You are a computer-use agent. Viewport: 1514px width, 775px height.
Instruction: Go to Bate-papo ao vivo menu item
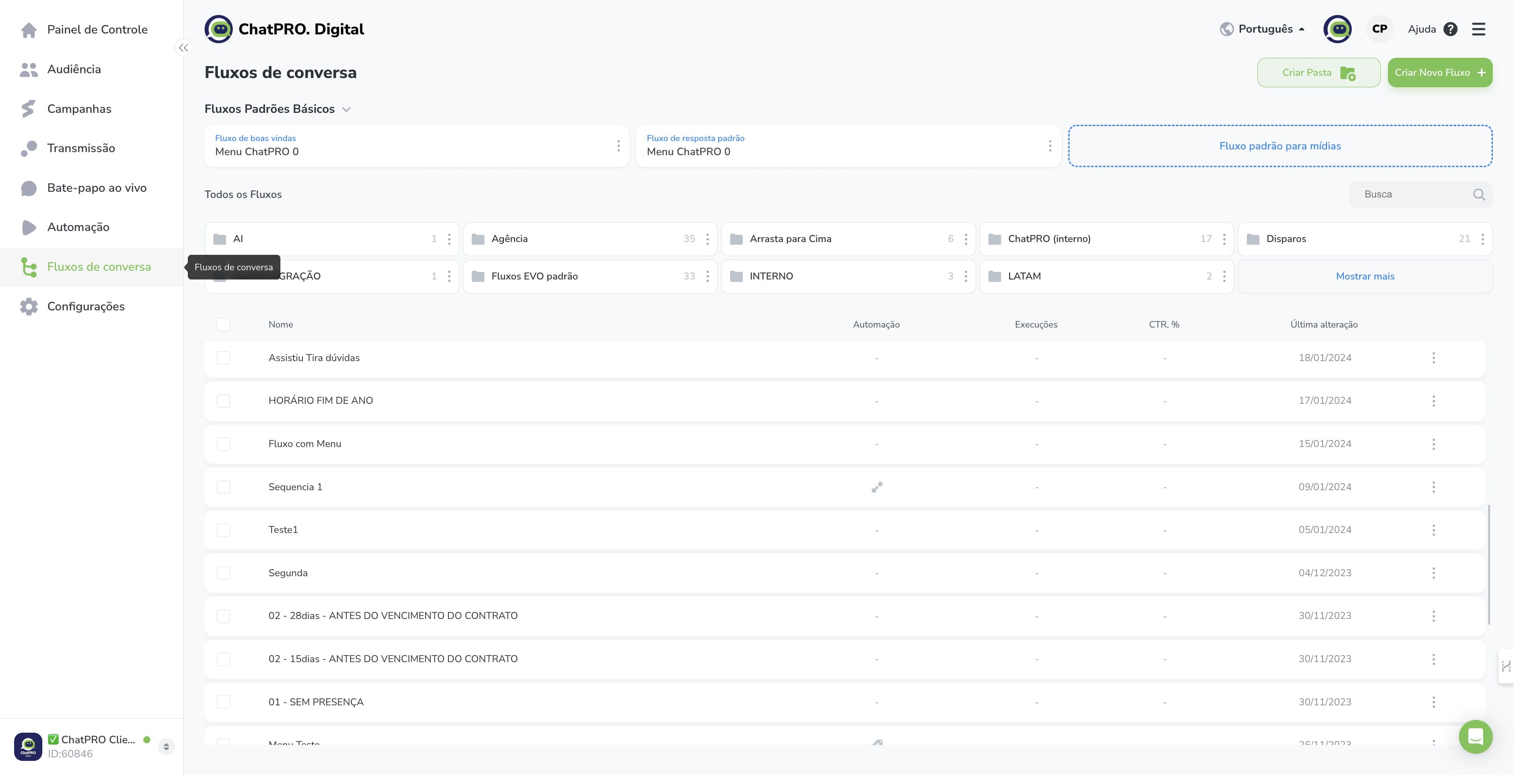pos(92,188)
